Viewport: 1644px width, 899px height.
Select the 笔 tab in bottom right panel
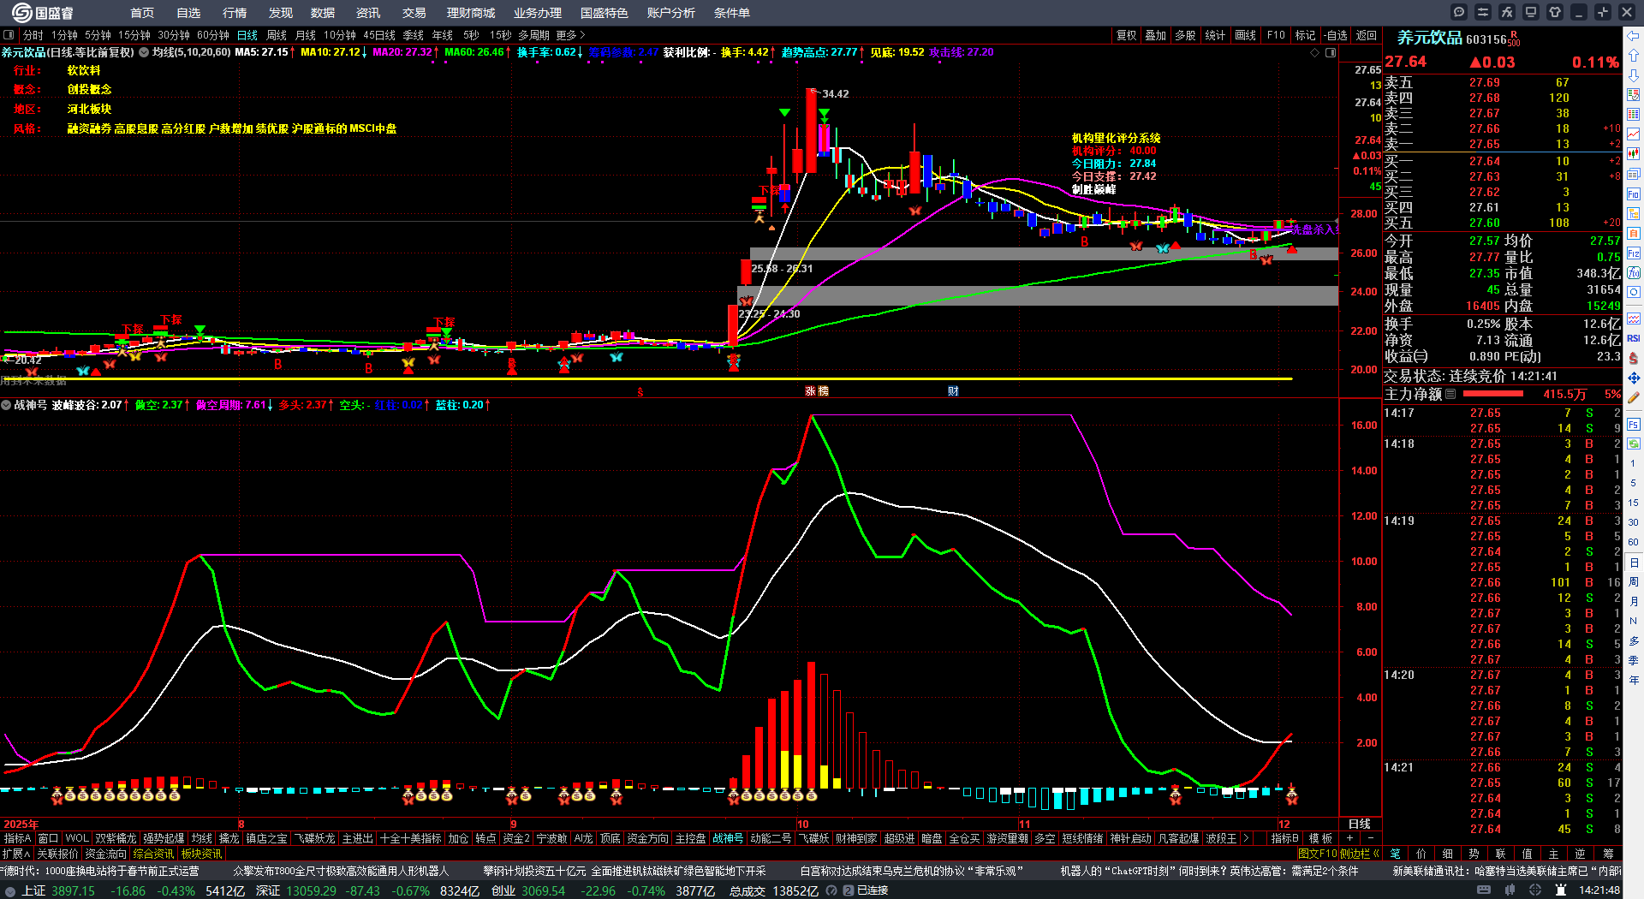(1396, 854)
